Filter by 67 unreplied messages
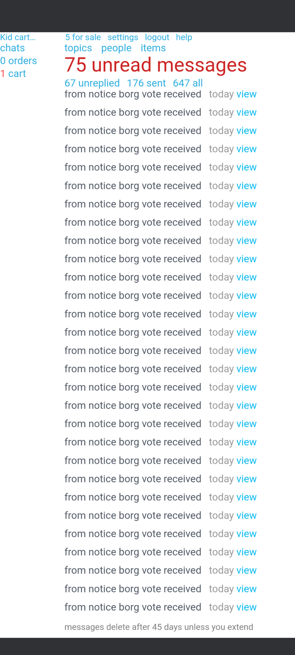Image resolution: width=295 pixels, height=655 pixels. click(x=92, y=83)
